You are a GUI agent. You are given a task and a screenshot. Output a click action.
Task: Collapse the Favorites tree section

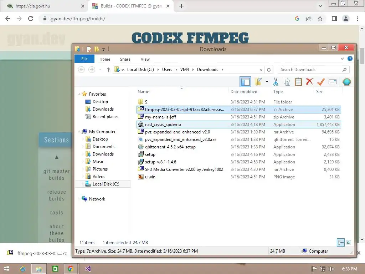(79, 94)
